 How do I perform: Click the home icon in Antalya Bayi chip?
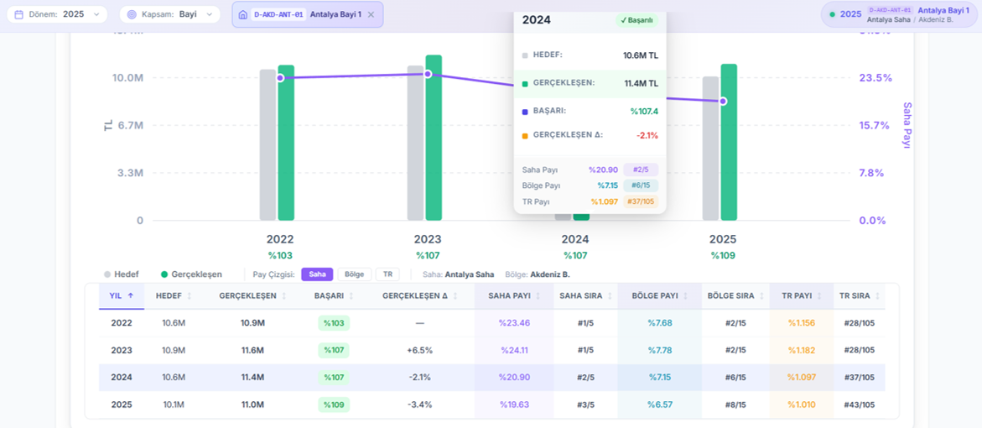(243, 14)
